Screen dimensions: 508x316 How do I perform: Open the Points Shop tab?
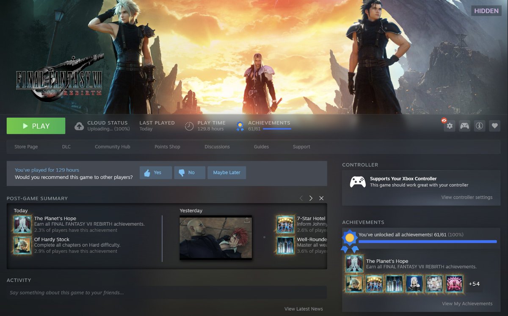coord(167,147)
